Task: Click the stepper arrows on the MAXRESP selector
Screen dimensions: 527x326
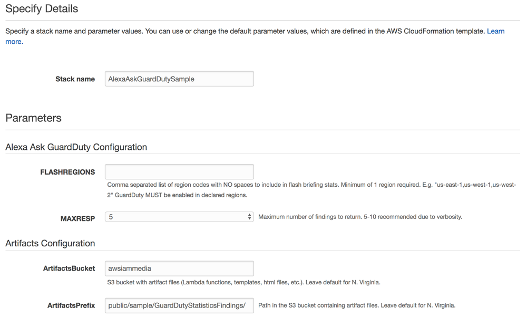Action: 249,216
